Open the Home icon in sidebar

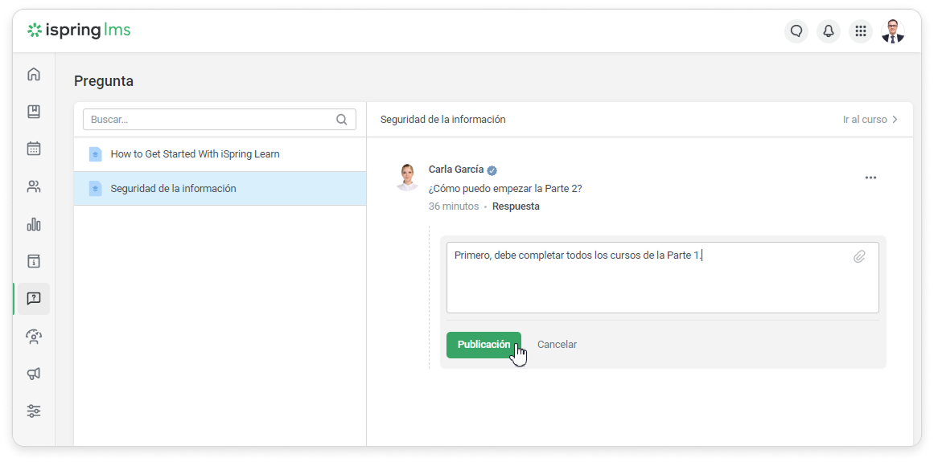coord(34,75)
